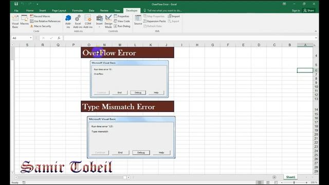Select column S header

27,45
